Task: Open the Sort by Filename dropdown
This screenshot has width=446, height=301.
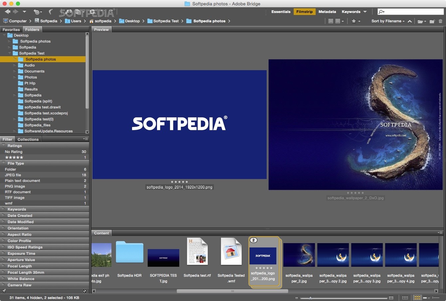Action: click(x=388, y=21)
